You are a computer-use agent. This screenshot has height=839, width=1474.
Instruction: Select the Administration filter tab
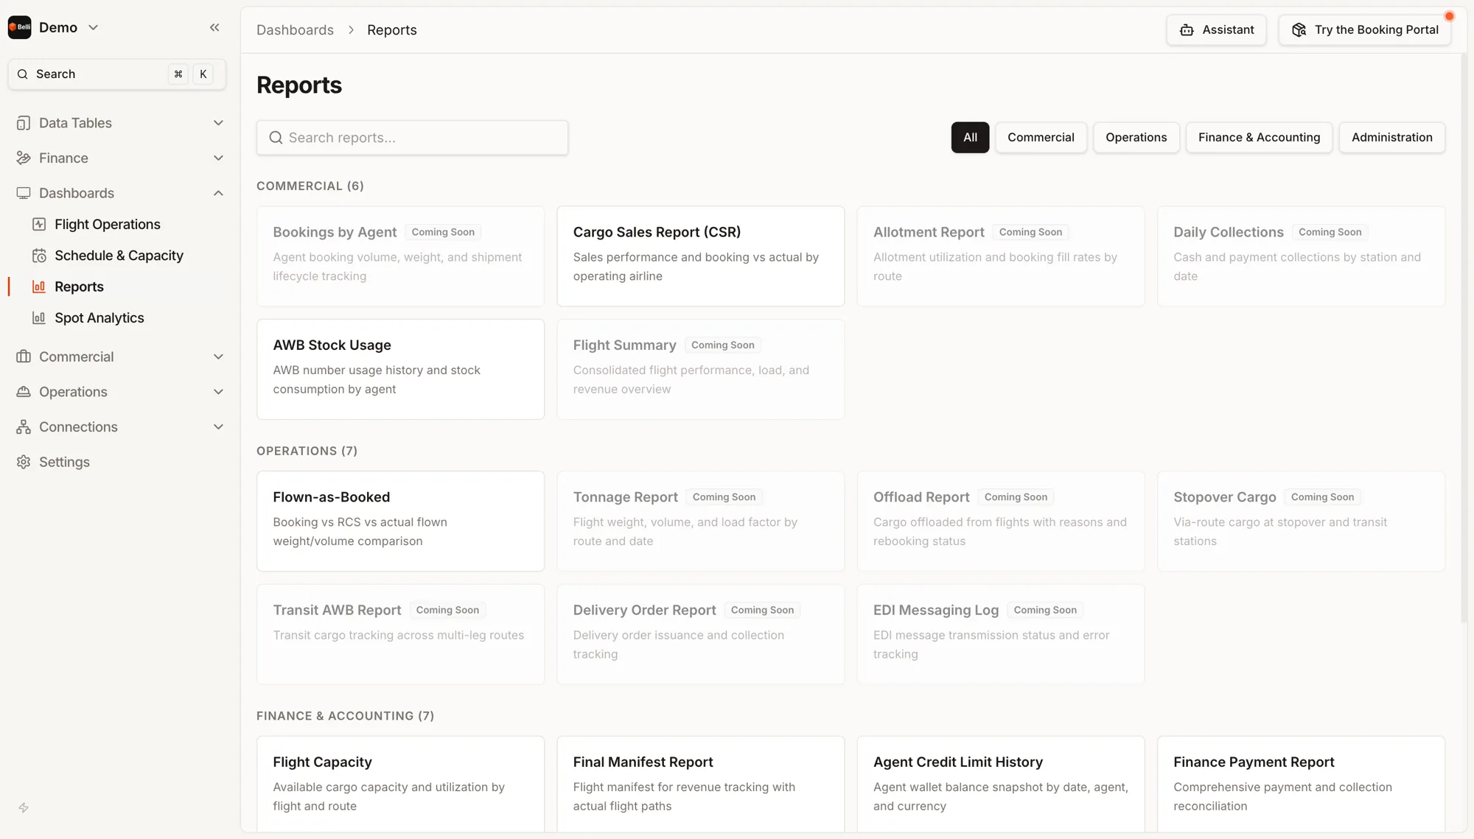tap(1391, 138)
